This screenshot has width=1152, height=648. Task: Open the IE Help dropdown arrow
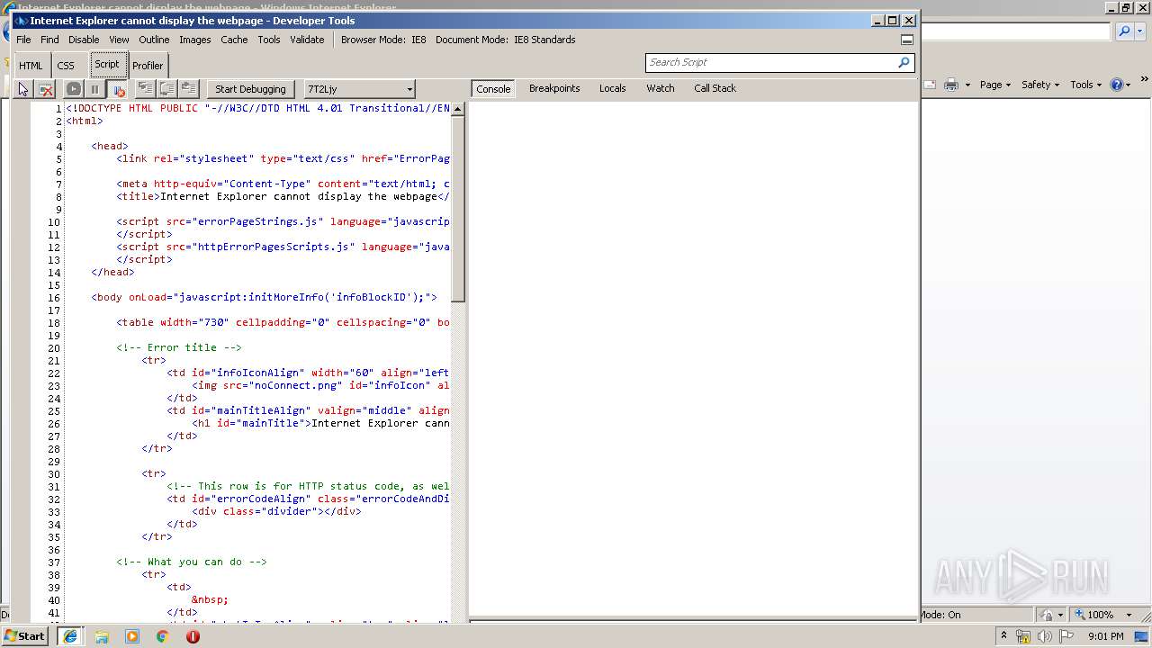pyautogui.click(x=1129, y=85)
